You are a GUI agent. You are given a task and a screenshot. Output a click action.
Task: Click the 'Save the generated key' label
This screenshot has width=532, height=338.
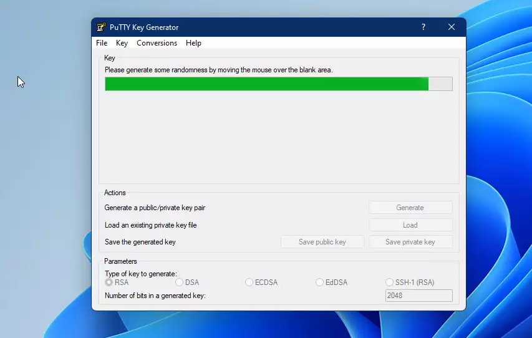140,242
